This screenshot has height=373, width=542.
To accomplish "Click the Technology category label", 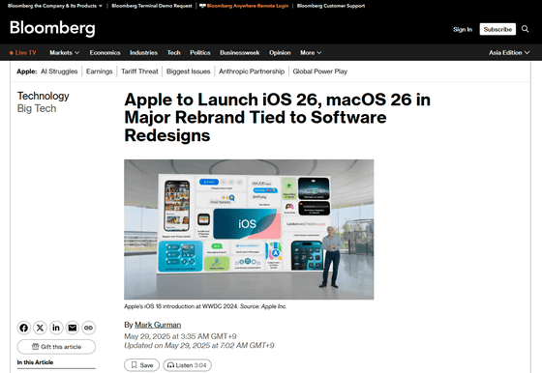I will tap(44, 96).
